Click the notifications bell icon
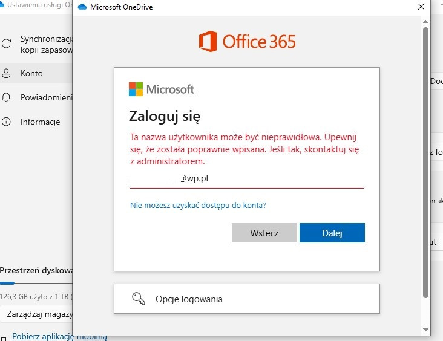Viewport: 443px width, 341px height. click(6, 97)
